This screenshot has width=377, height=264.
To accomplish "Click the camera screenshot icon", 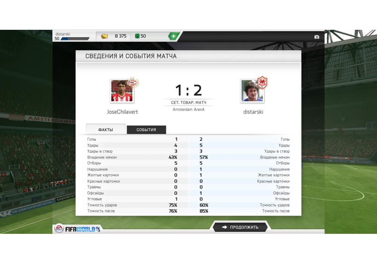I will tap(317, 37).
